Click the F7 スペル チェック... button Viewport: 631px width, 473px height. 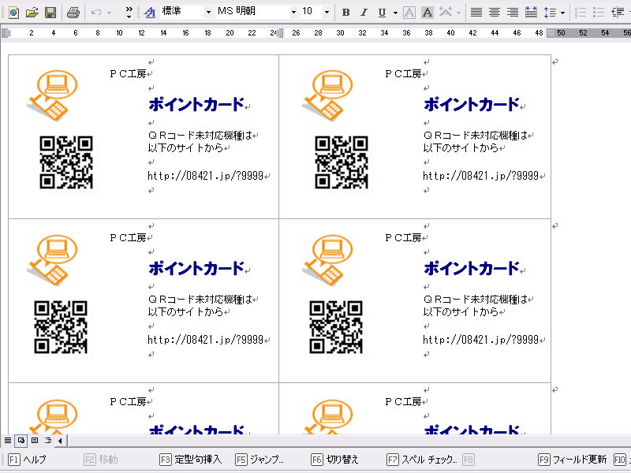pos(422,460)
